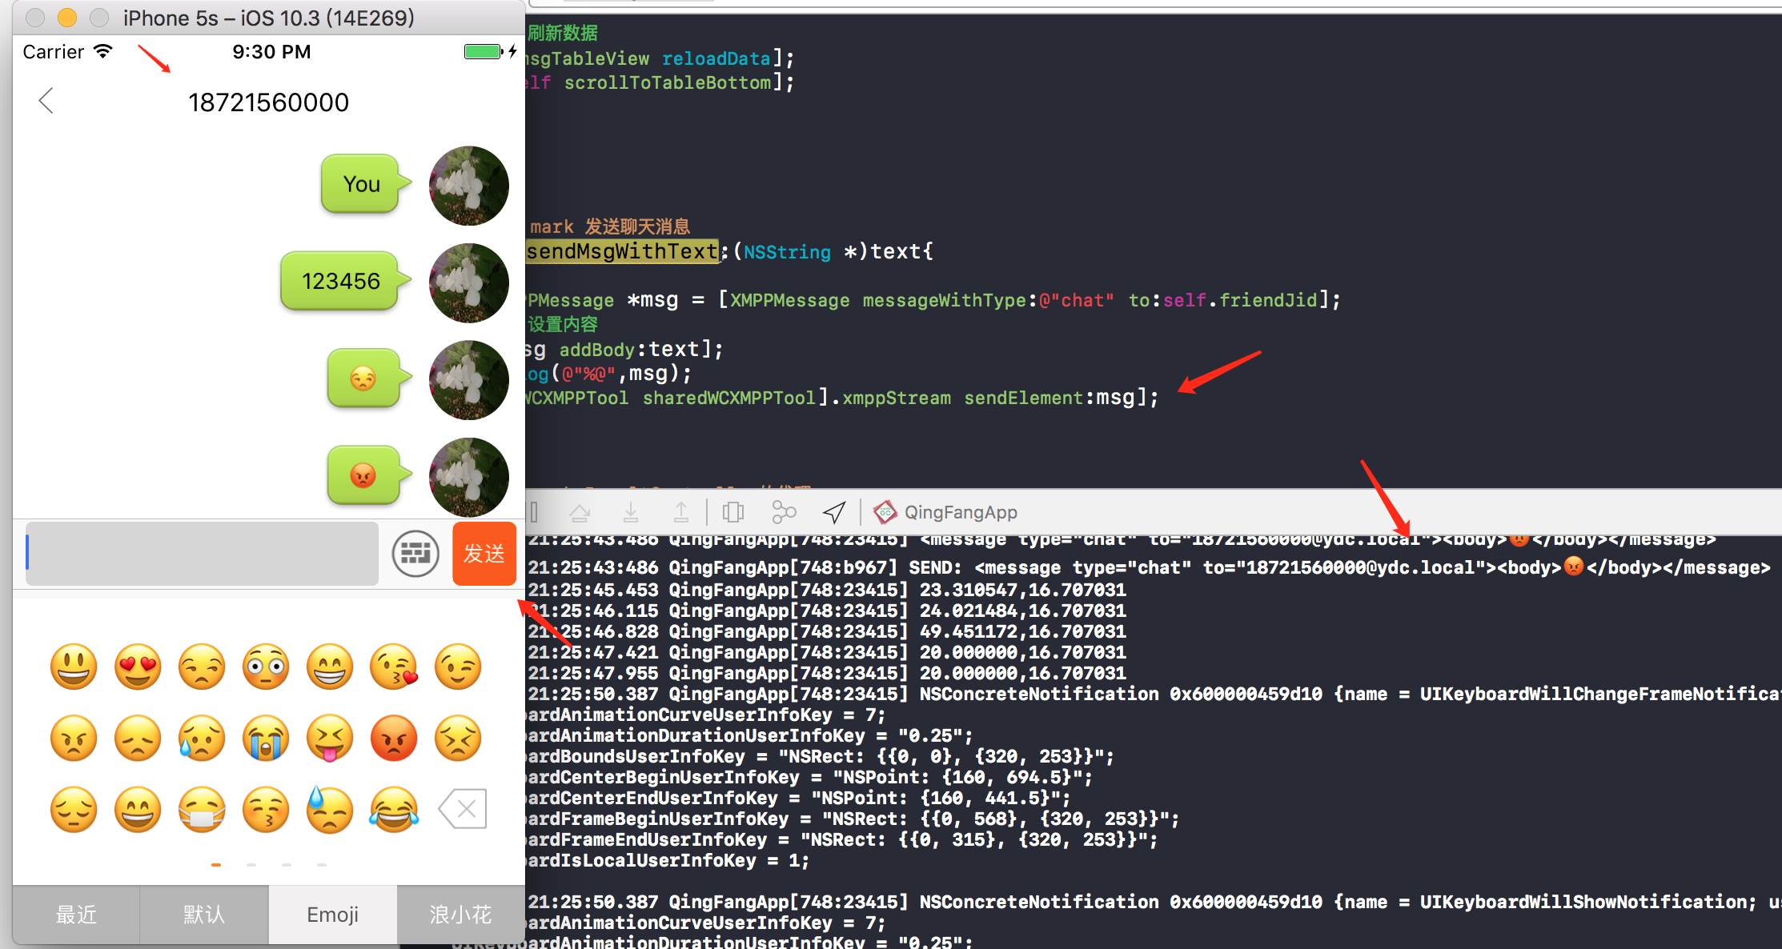This screenshot has height=949, width=1782.
Task: Open the Debug Memory Graph icon
Action: [x=784, y=512]
